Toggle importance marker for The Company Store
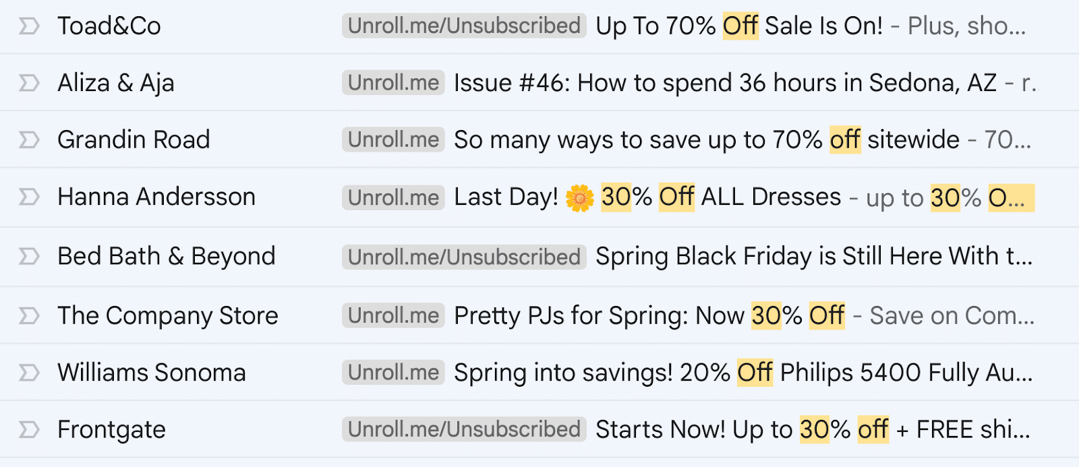 click(28, 315)
